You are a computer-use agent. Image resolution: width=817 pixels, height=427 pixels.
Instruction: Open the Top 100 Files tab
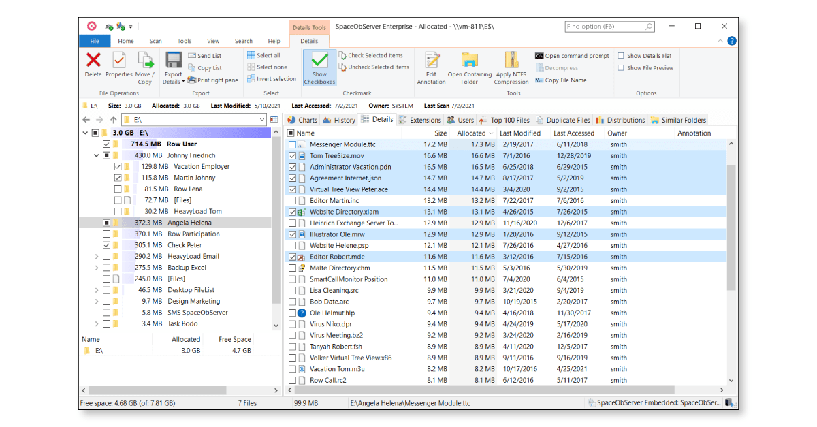(504, 120)
